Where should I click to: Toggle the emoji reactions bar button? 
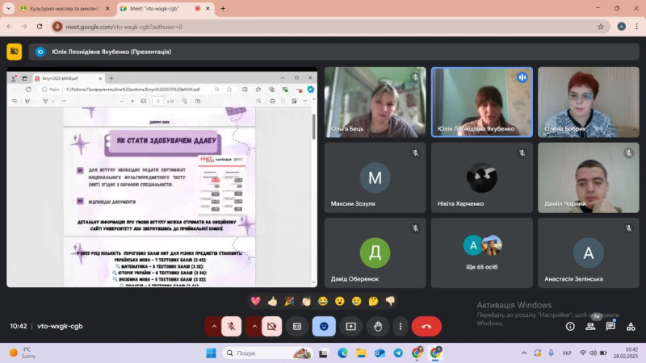coord(324,326)
